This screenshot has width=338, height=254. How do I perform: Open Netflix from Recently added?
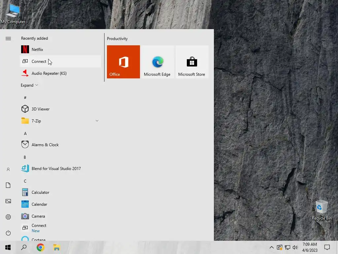coord(60,50)
